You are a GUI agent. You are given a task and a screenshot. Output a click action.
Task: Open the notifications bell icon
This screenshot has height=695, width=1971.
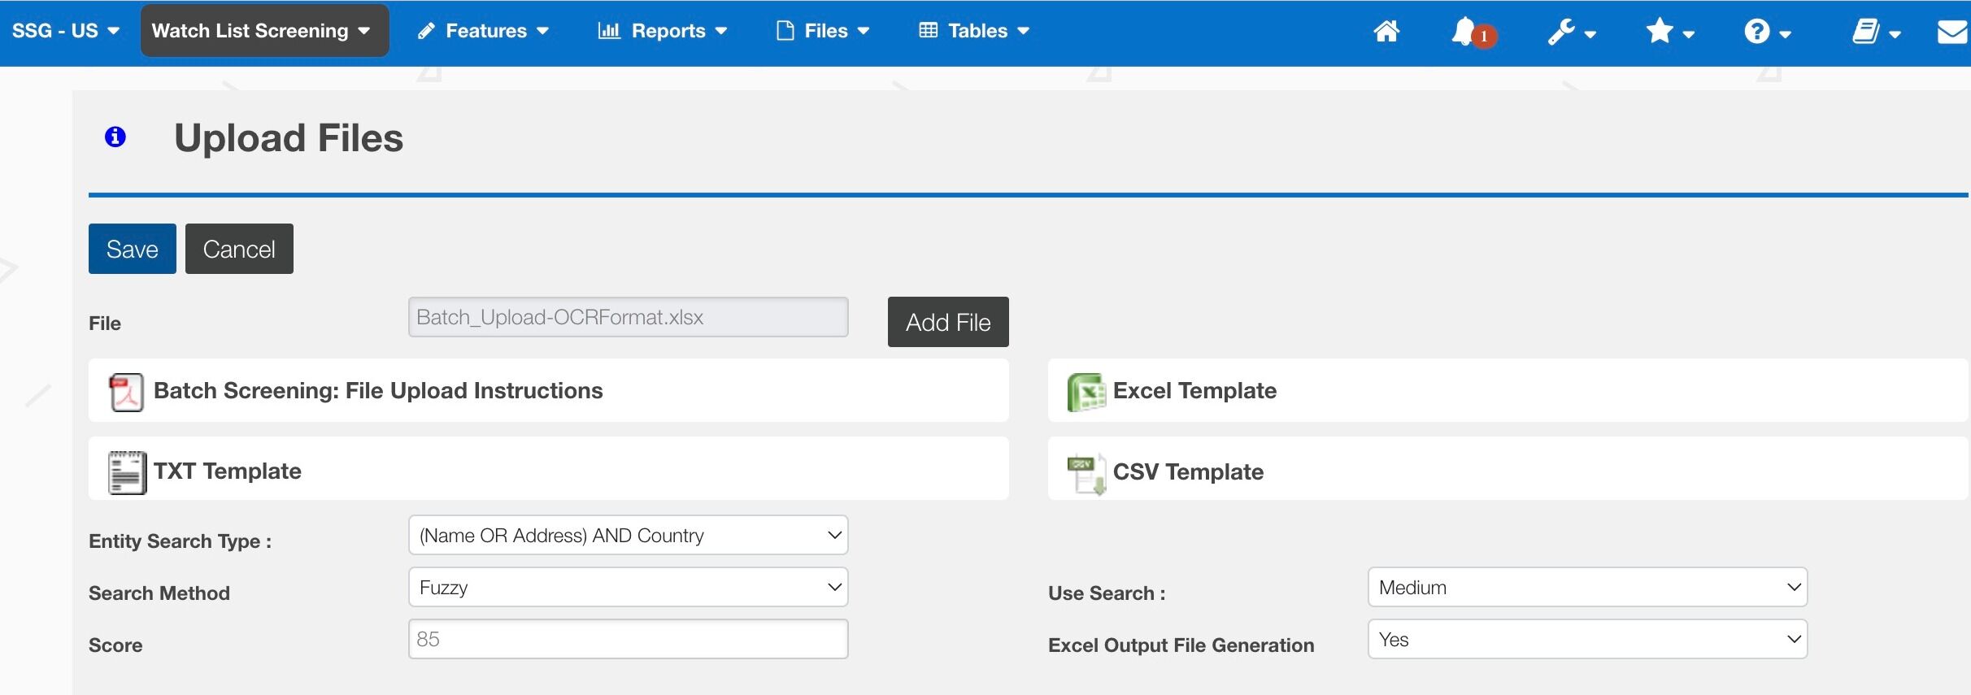click(1473, 33)
